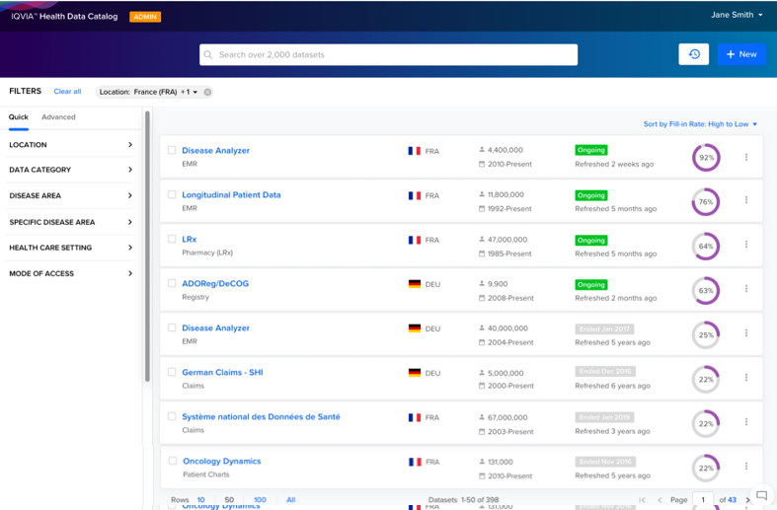Image resolution: width=777 pixels, height=510 pixels.
Task: Expand the SPECIFIC DISEASE AREA filter
Action: coord(71,222)
